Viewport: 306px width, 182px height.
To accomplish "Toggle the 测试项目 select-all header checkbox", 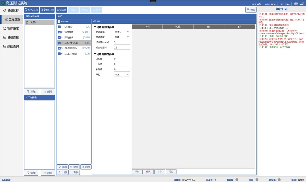I will click(59, 21).
